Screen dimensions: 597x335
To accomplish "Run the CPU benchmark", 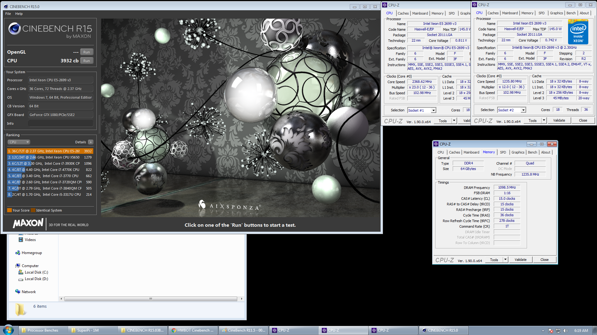I will point(87,61).
